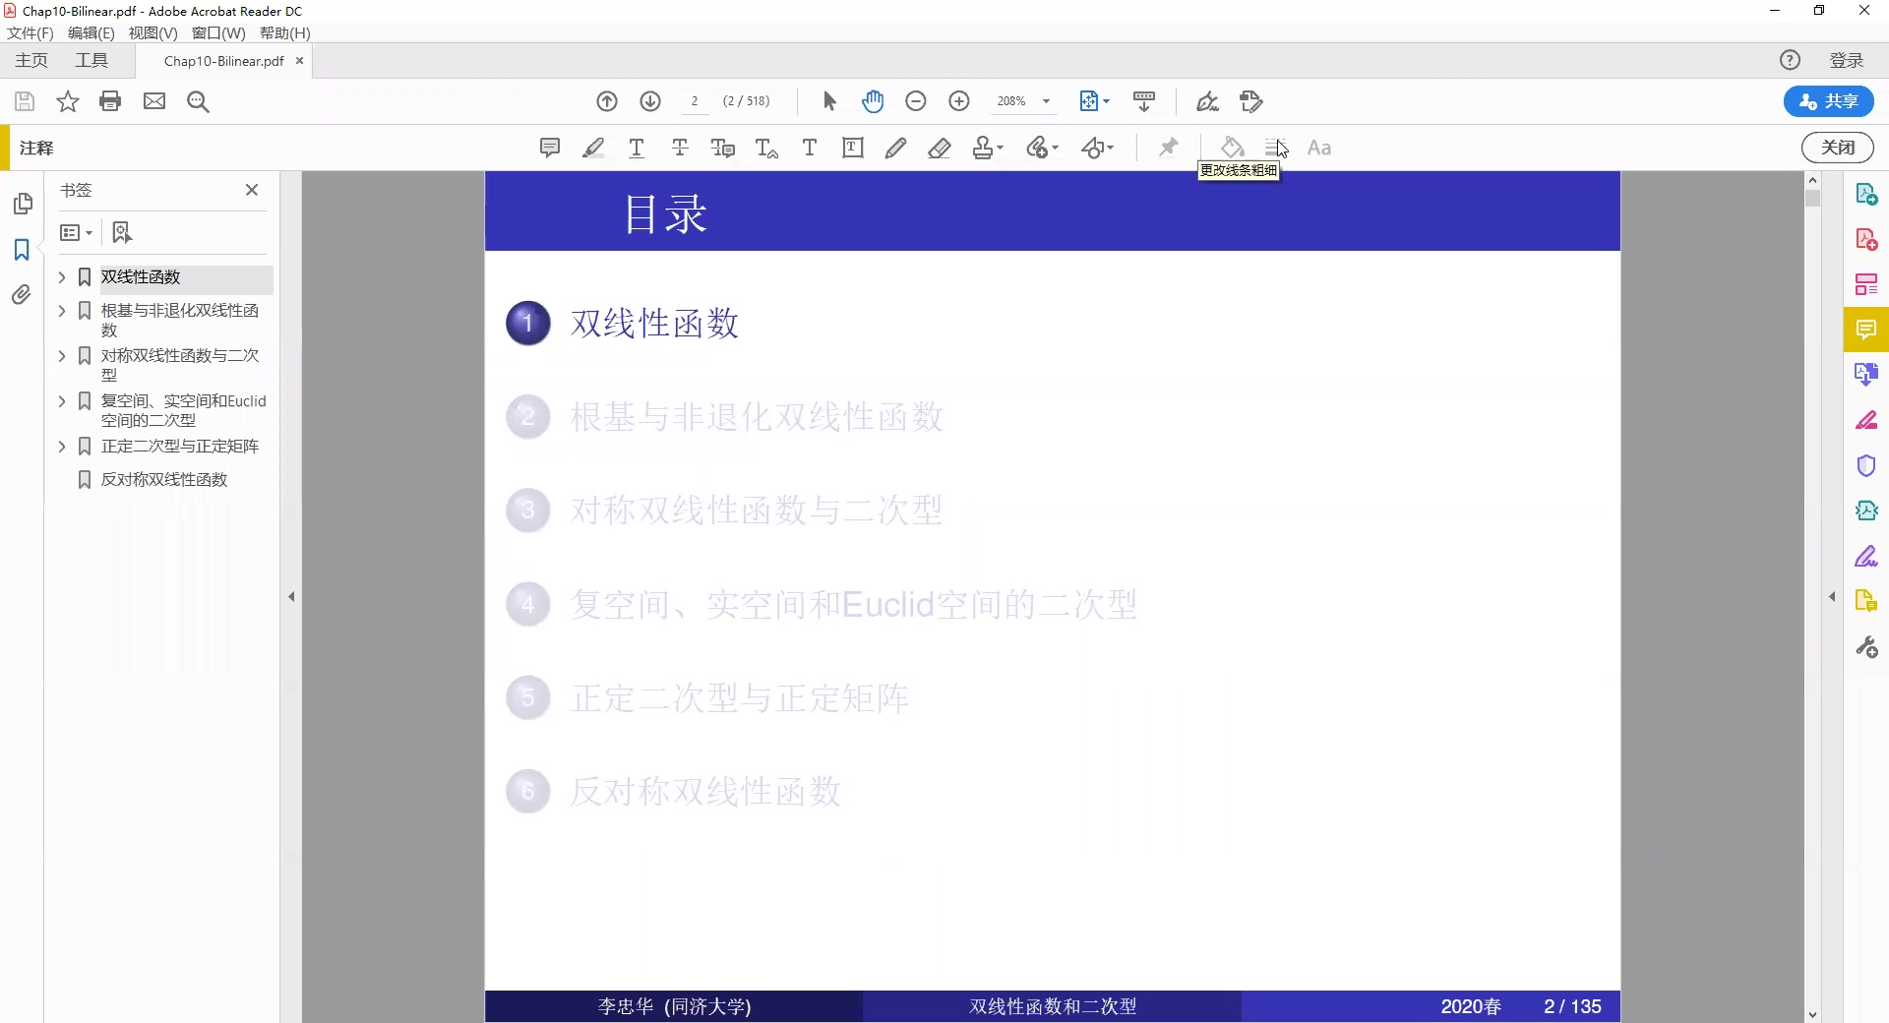This screenshot has width=1889, height=1023.
Task: Expand 根基与非退化双线性函数 bookmark
Action: click(x=62, y=311)
